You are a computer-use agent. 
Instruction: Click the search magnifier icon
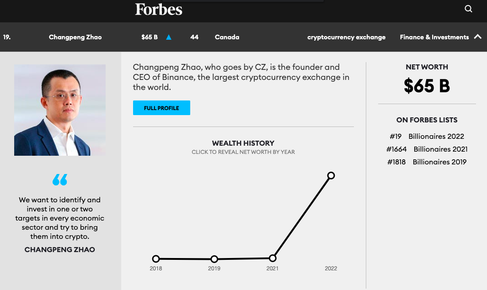point(468,9)
